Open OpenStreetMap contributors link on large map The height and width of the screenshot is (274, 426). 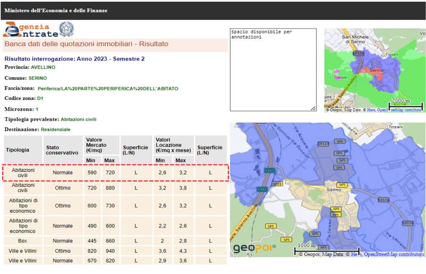pos(393,255)
